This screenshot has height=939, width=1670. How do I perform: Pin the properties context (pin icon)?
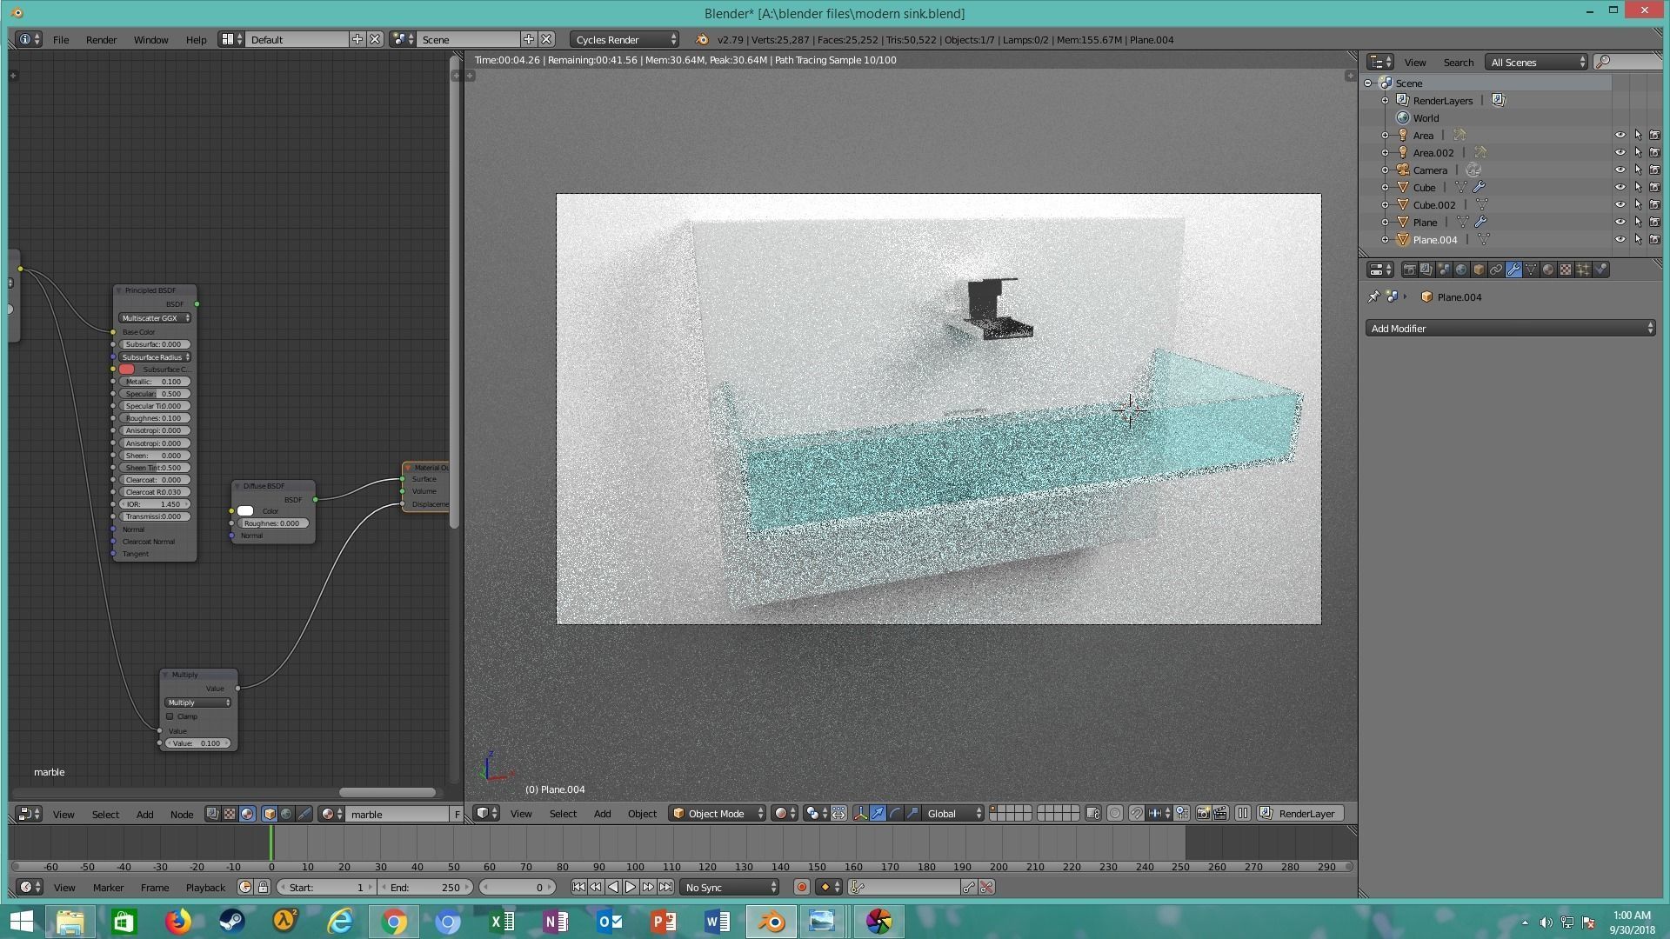tap(1373, 296)
